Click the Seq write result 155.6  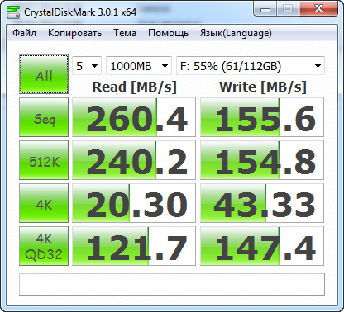[262, 117]
